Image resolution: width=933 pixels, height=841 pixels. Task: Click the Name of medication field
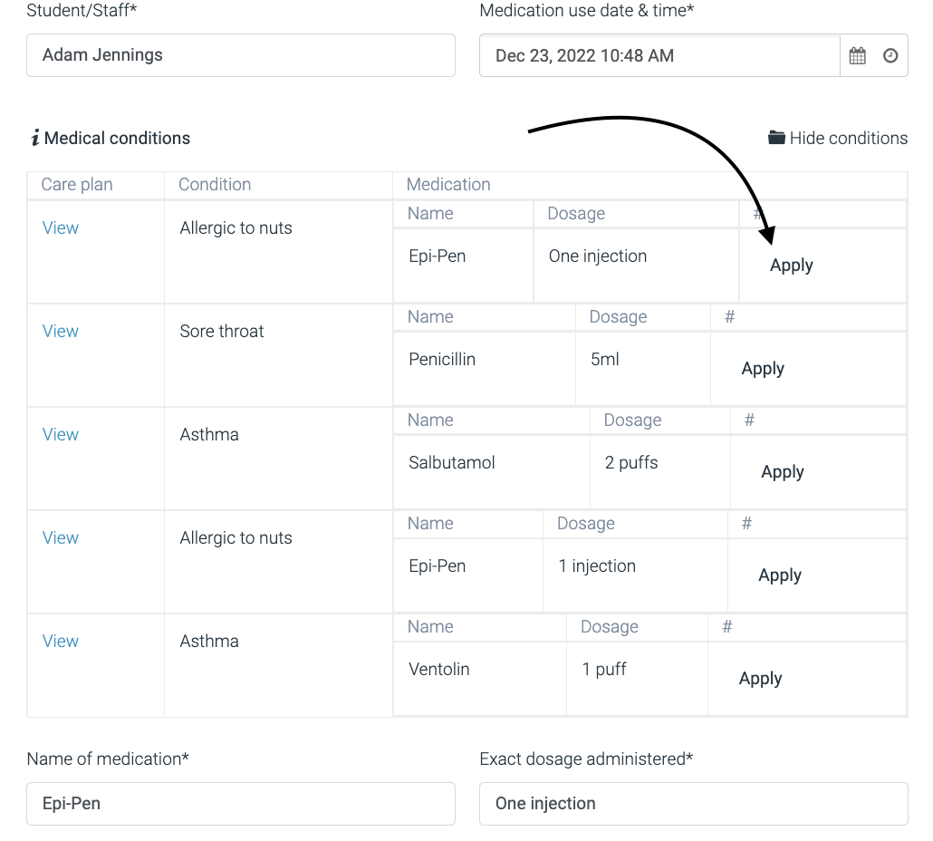pyautogui.click(x=240, y=804)
